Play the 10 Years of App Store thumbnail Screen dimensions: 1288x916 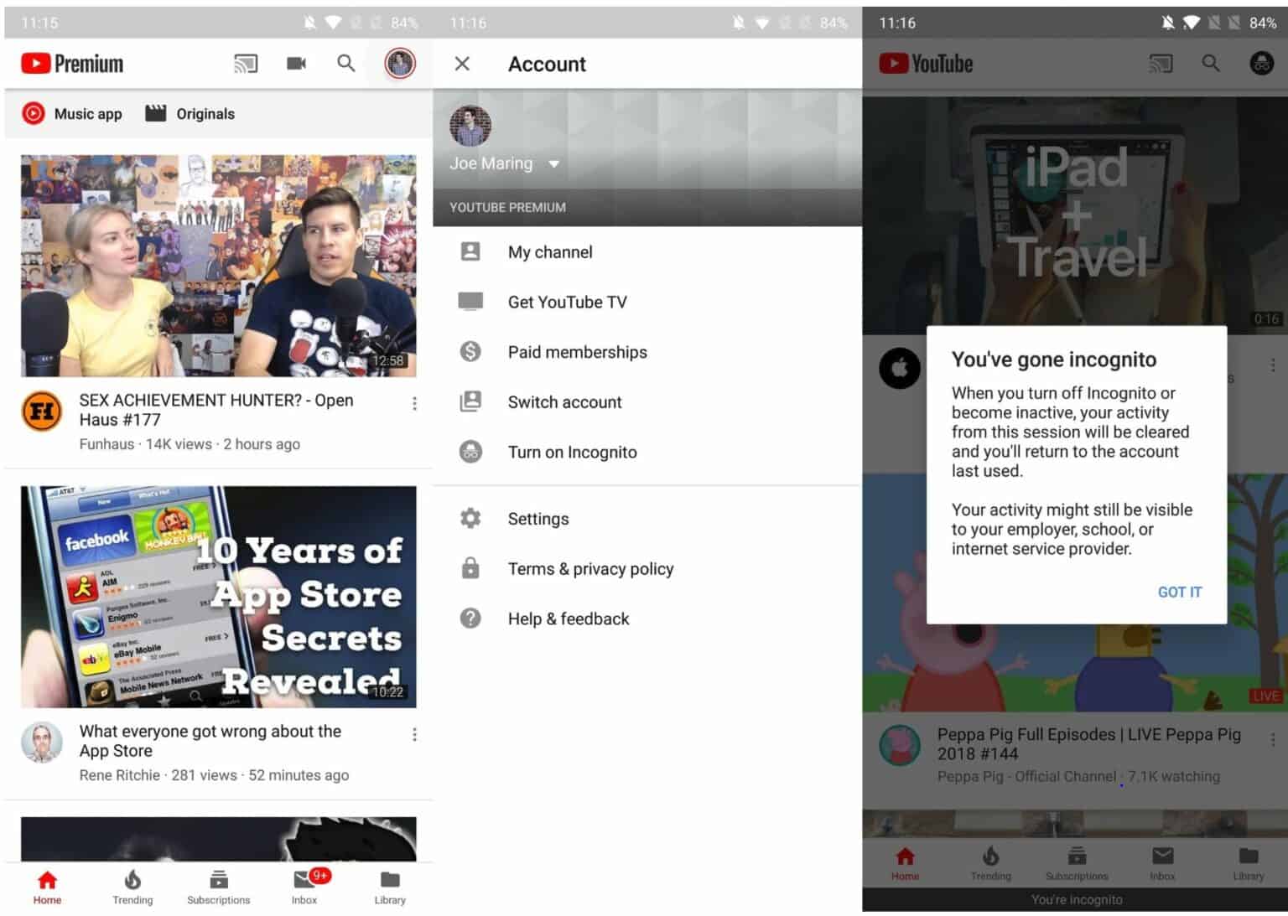[x=218, y=597]
